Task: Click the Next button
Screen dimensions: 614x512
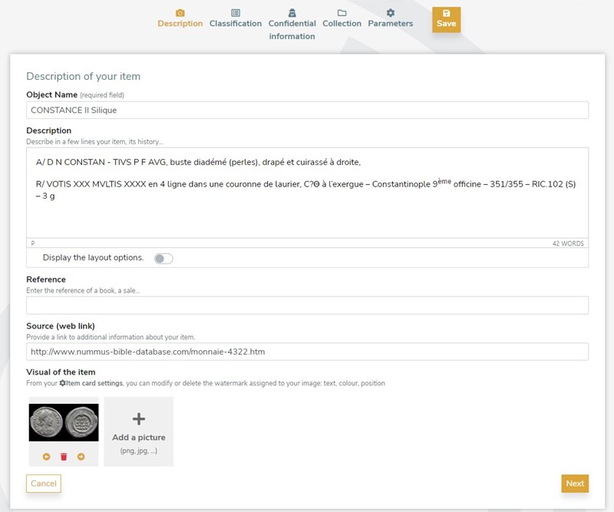Action: pos(575,484)
